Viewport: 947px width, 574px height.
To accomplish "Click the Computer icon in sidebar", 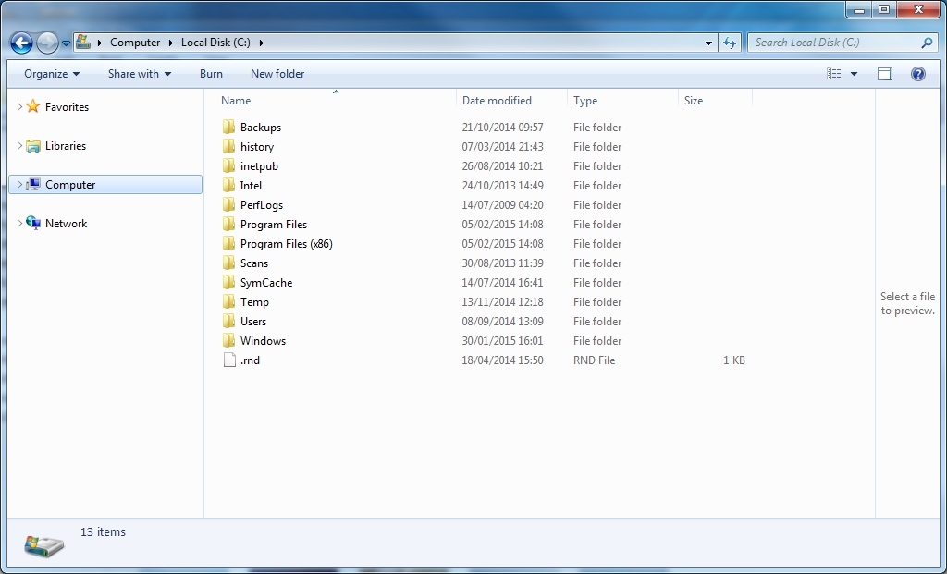I will [x=33, y=184].
